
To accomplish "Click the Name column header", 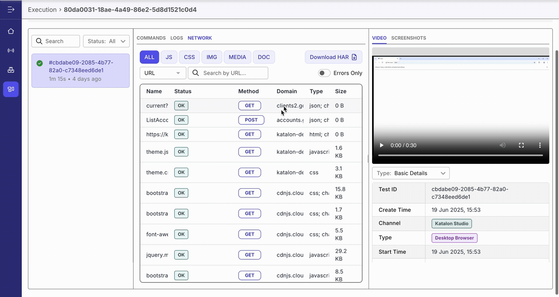I will click(x=154, y=91).
